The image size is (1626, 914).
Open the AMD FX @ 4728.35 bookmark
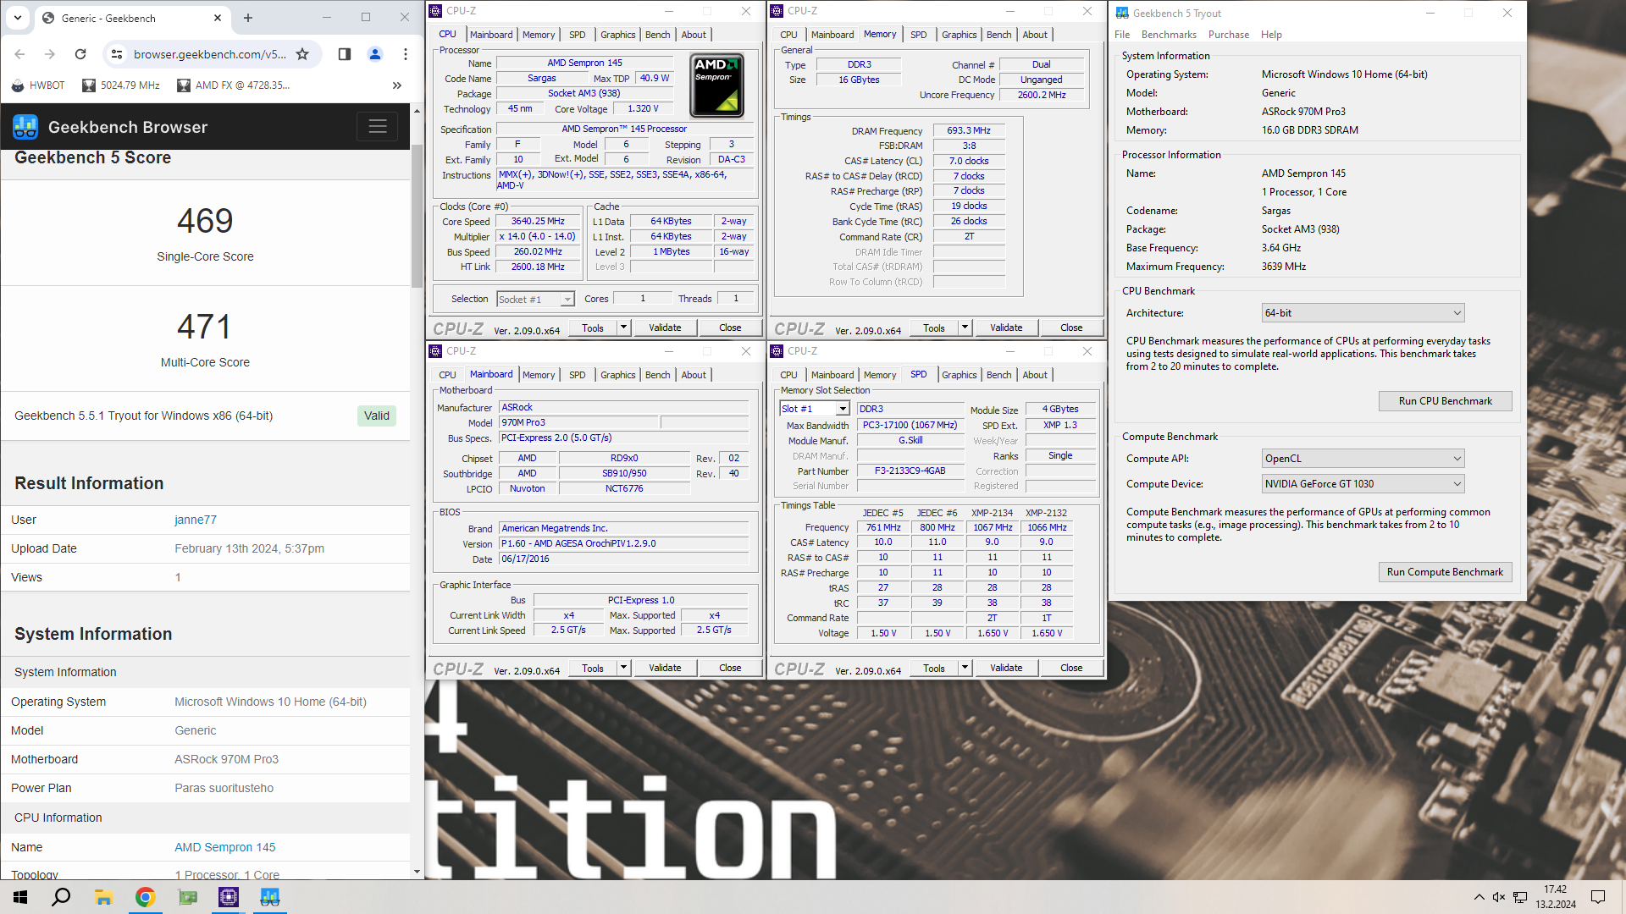pyautogui.click(x=234, y=85)
